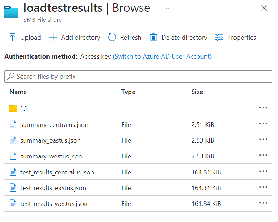This screenshot has height=222, width=278.
Task: Click the Properties sliders icon
Action: point(219,37)
